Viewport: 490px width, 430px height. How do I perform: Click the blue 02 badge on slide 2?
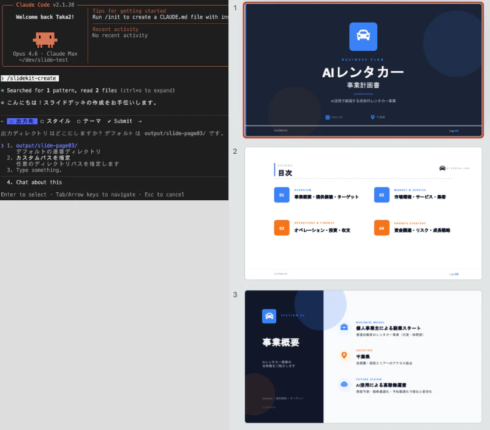click(382, 195)
